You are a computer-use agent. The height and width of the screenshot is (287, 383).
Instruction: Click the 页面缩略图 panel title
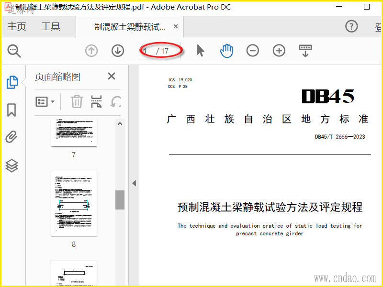point(57,77)
